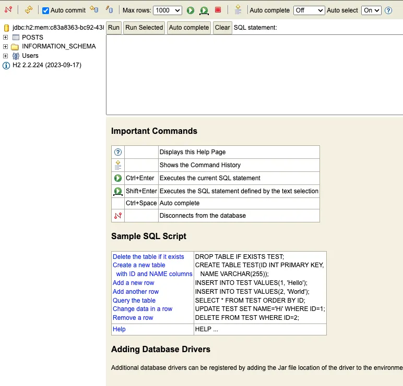Click the Run button

(x=114, y=28)
